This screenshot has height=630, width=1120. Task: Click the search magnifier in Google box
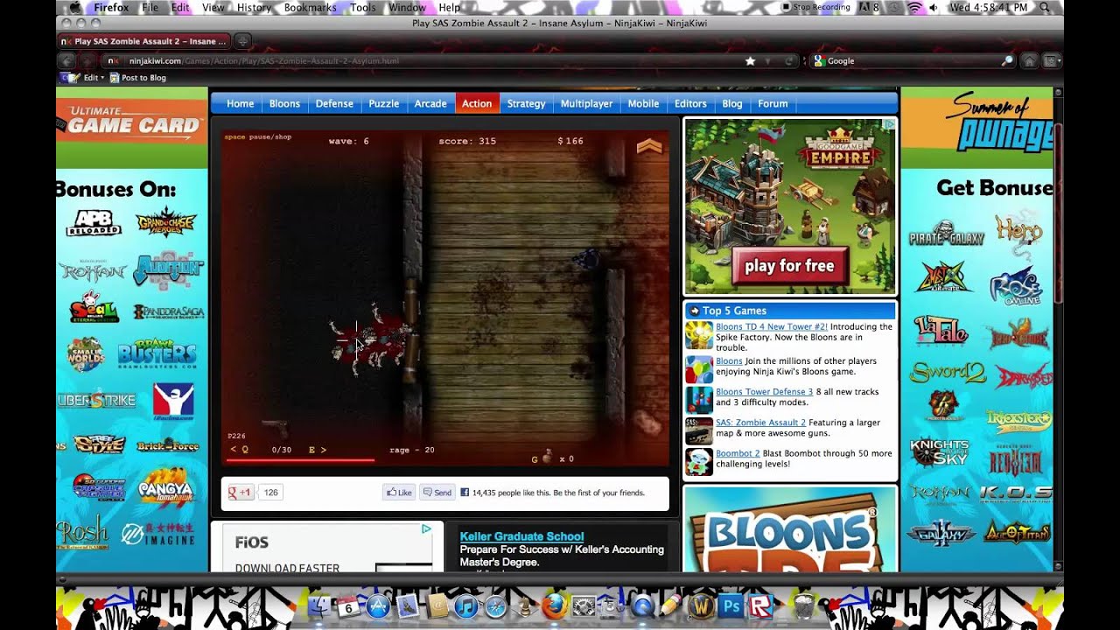tap(1007, 60)
